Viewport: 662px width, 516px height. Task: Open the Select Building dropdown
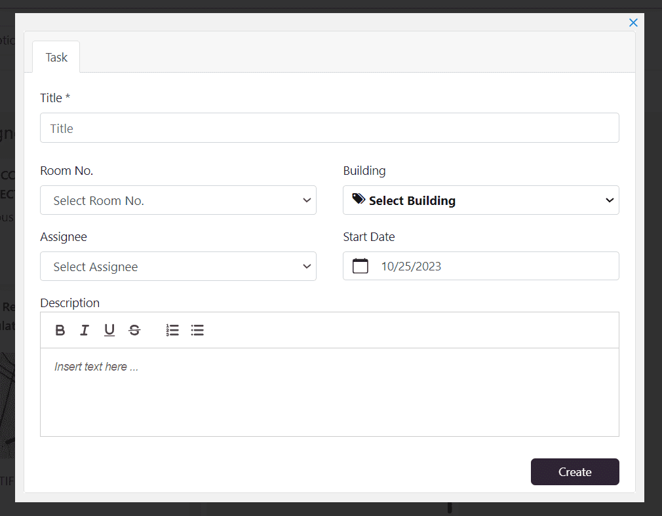tap(481, 200)
